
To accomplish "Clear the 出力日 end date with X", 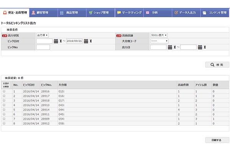I will click(205, 47).
